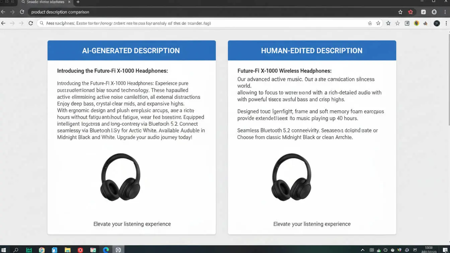The image size is (450, 253).
Task: Click 'Introducing the Future-Fi X-1000 Headphones:' bold heading
Action: pyautogui.click(x=112, y=71)
